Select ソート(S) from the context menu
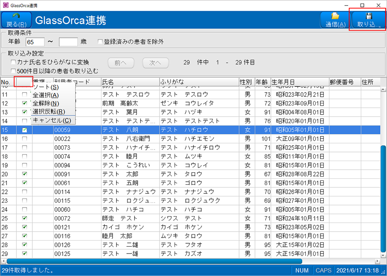The width and height of the screenshot is (387, 276). coord(46,87)
